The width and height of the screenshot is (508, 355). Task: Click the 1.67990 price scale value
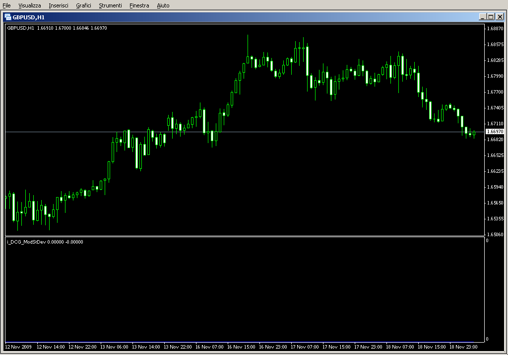tap(496, 76)
